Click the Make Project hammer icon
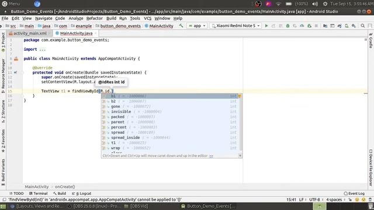The image size is (374, 210). (181, 26)
